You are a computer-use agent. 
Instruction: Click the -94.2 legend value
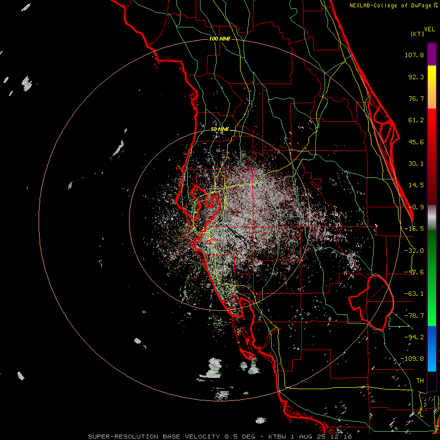pos(414,337)
